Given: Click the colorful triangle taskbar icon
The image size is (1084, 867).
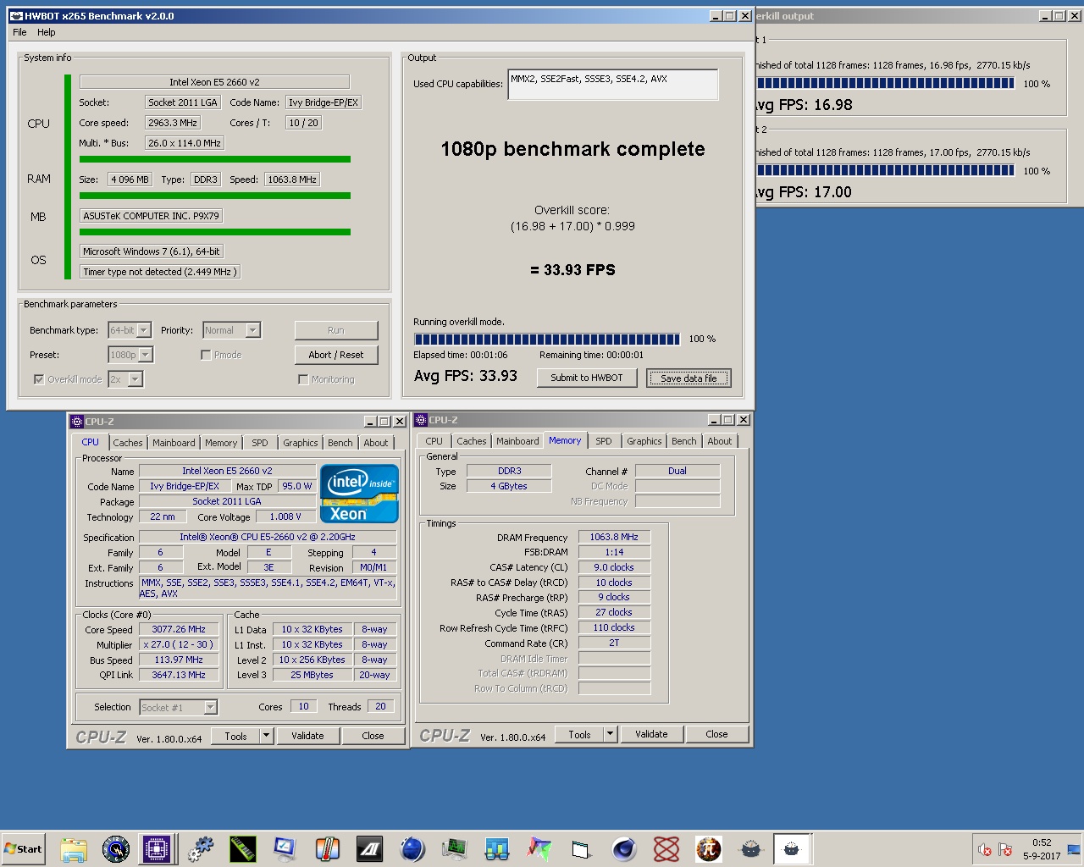Looking at the screenshot, I should [539, 848].
